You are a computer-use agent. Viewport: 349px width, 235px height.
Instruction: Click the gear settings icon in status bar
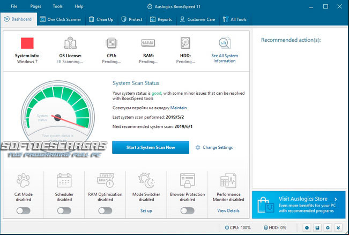(x=328, y=228)
